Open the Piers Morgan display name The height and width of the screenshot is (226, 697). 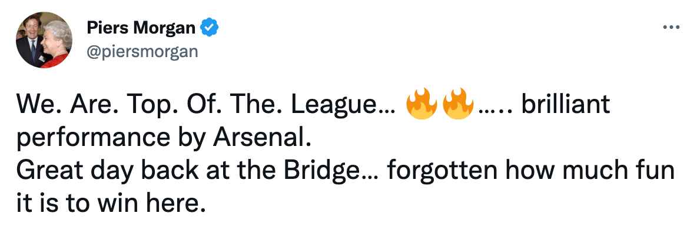pyautogui.click(x=141, y=28)
